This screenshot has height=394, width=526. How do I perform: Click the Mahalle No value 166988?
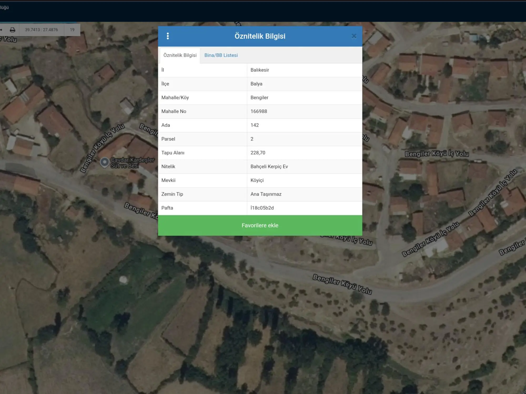click(305, 111)
